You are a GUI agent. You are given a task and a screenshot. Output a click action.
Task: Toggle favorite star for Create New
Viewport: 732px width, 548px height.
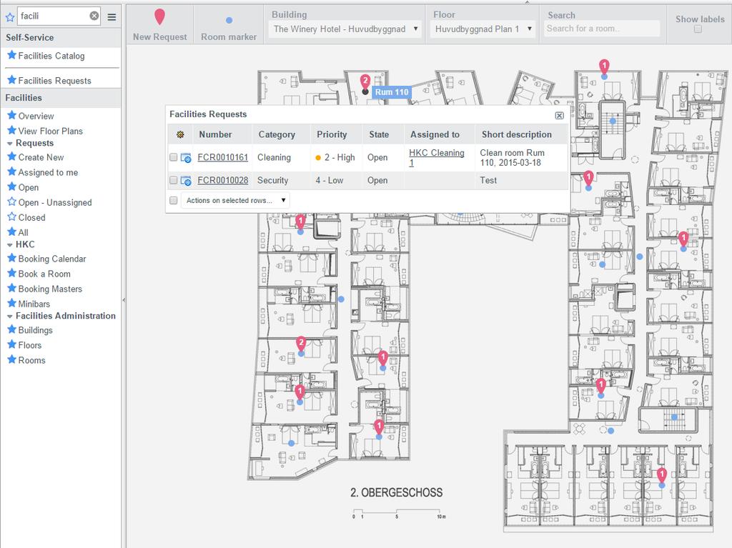pos(11,156)
